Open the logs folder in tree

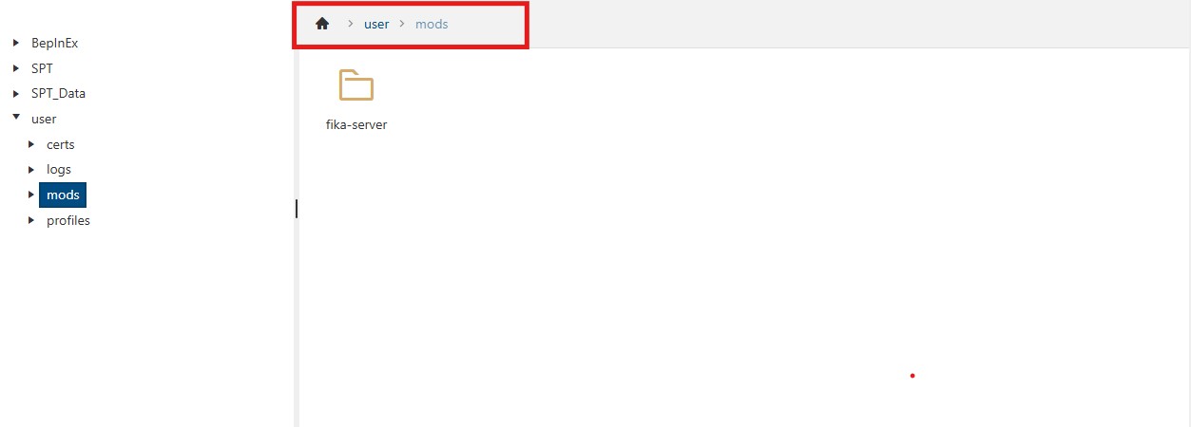point(59,169)
